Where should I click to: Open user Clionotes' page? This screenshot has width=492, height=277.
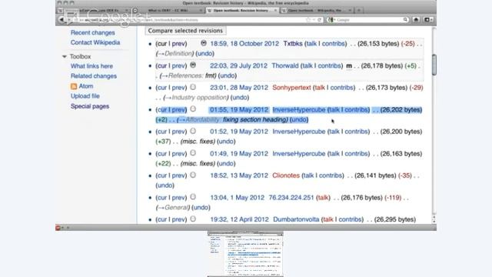point(286,175)
